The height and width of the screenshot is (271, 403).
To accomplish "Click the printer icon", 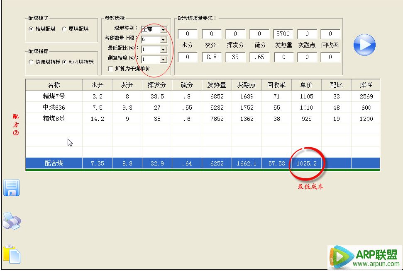I will pyautogui.click(x=12, y=221).
